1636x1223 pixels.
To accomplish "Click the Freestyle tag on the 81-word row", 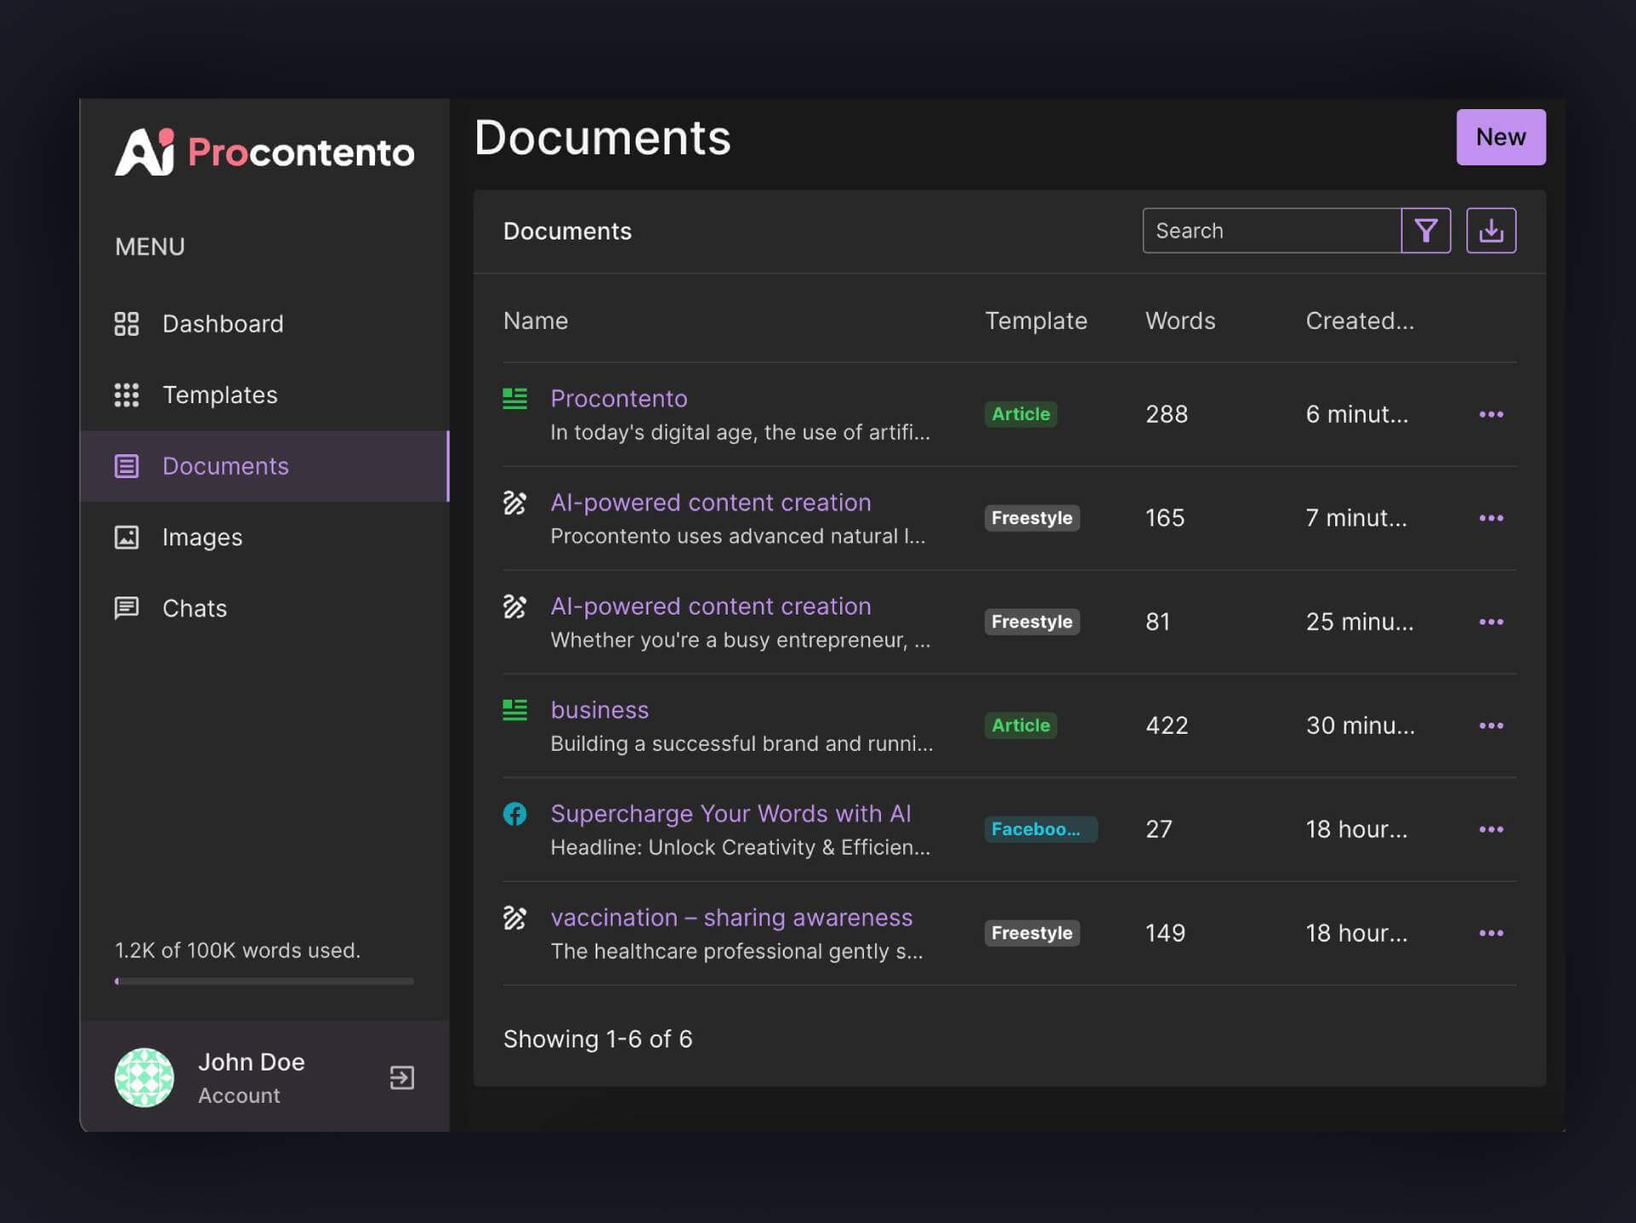I will point(1032,622).
